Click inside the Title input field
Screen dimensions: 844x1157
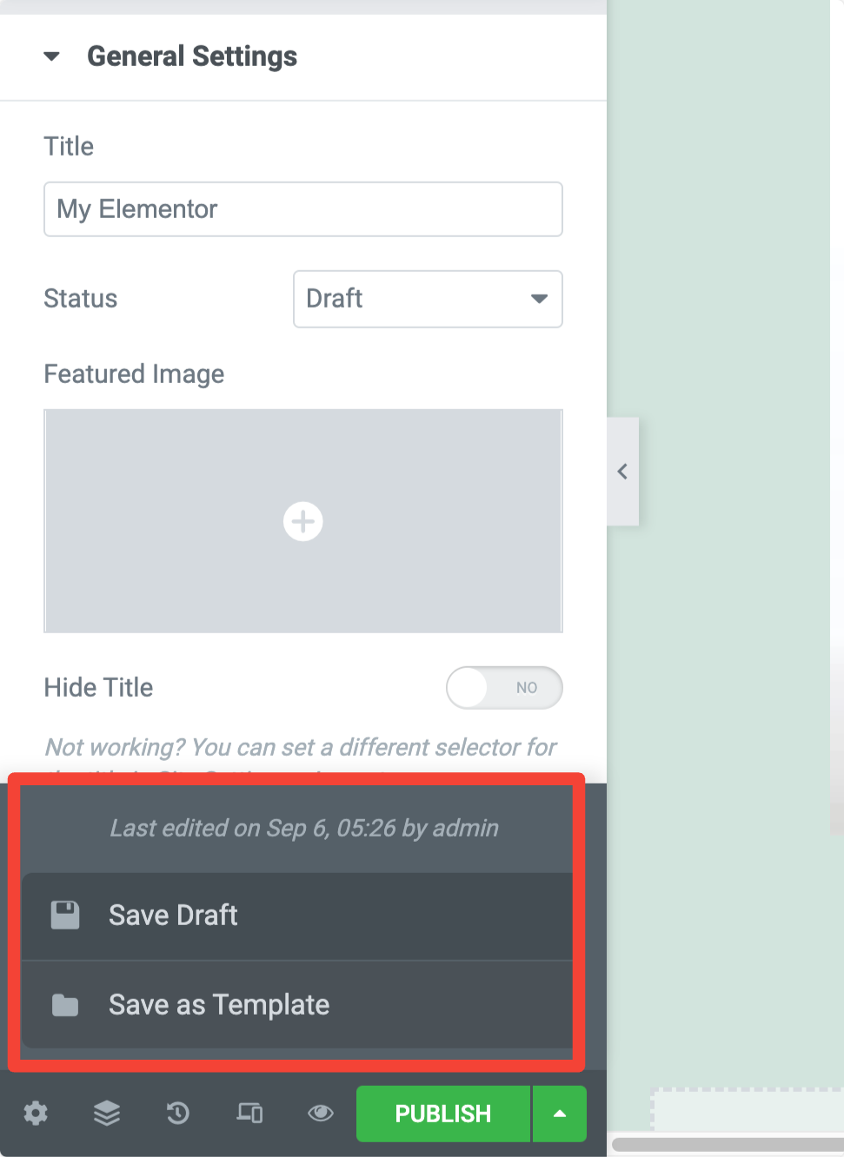coord(302,208)
